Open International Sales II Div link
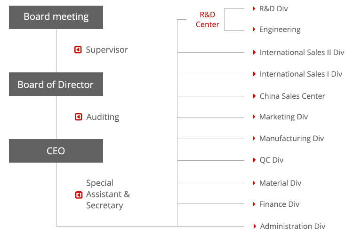 coord(302,53)
